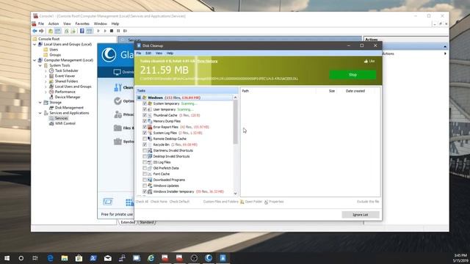The height and width of the screenshot is (264, 470).
Task: Open the Favorites menu in Console window
Action: click(82, 23)
